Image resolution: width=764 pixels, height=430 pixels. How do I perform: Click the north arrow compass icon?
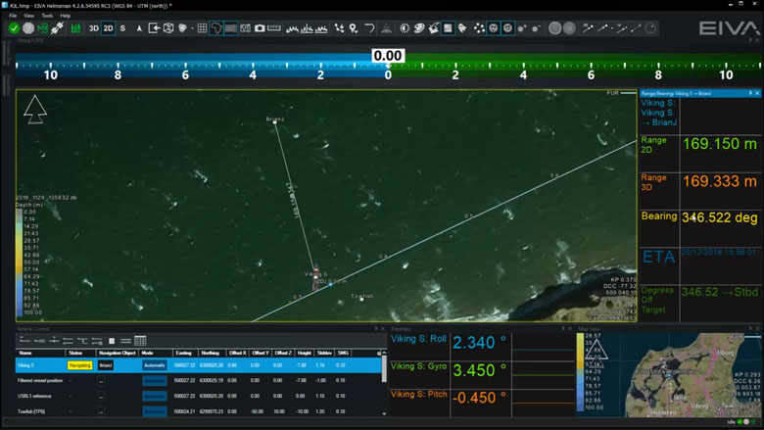click(x=34, y=112)
